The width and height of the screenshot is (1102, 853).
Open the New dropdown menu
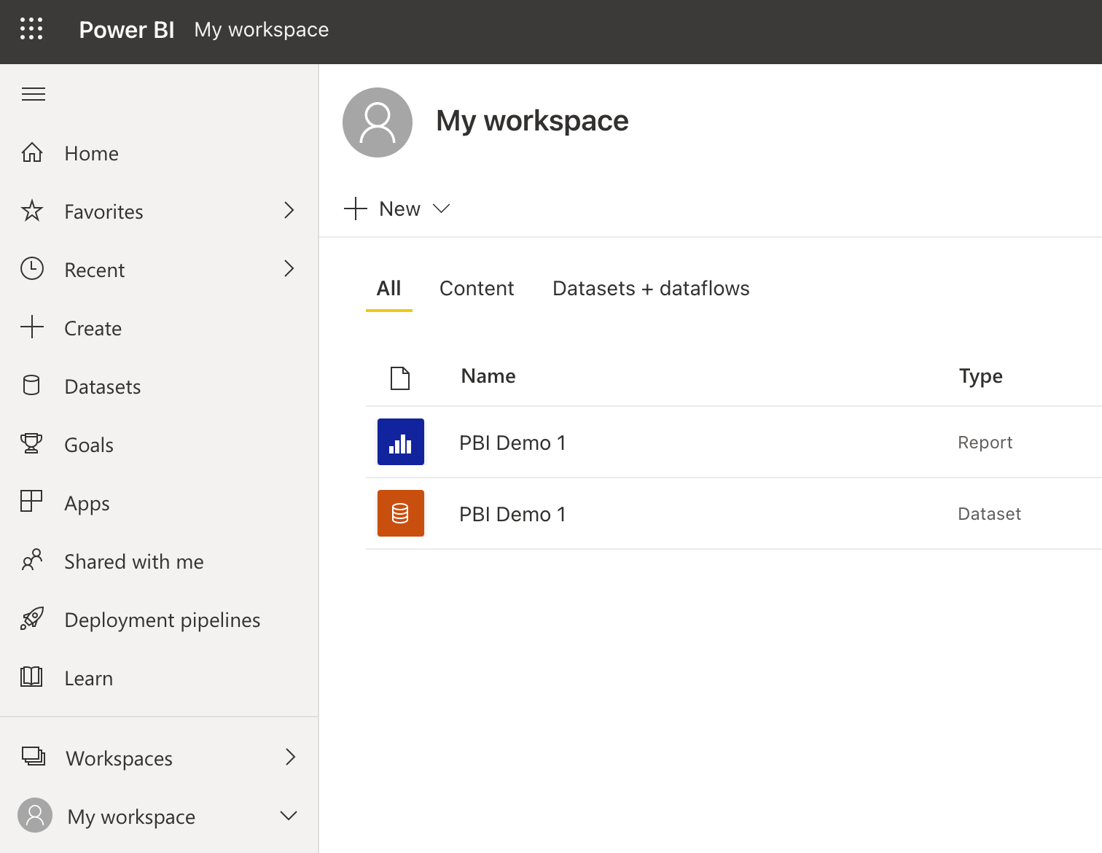397,209
